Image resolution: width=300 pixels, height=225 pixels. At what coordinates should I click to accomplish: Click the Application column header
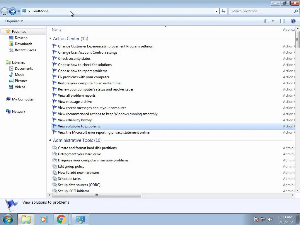click(289, 30)
